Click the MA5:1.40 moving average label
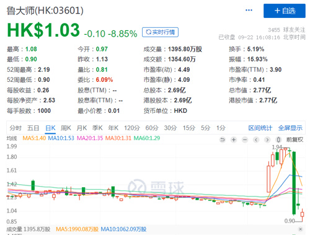The image size is (310, 235). click(x=34, y=138)
